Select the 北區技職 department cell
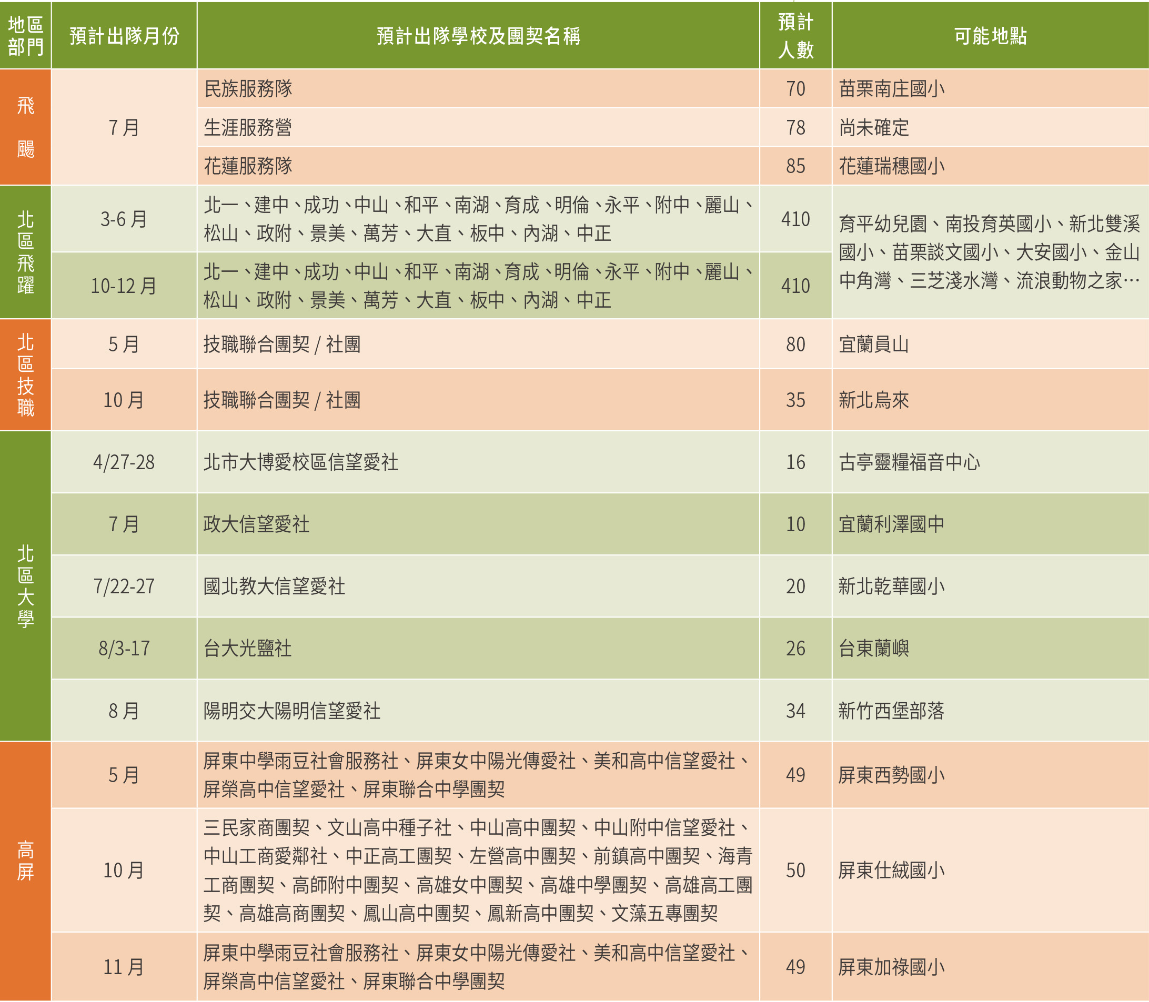Image resolution: width=1149 pixels, height=1002 pixels. click(x=25, y=375)
